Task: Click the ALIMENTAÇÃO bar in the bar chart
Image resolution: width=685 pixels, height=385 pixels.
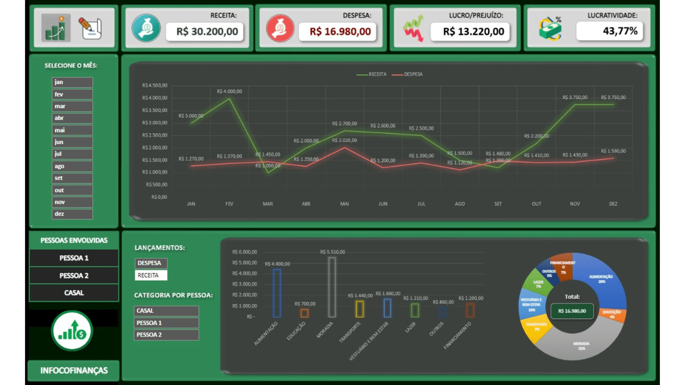Action: (277, 293)
